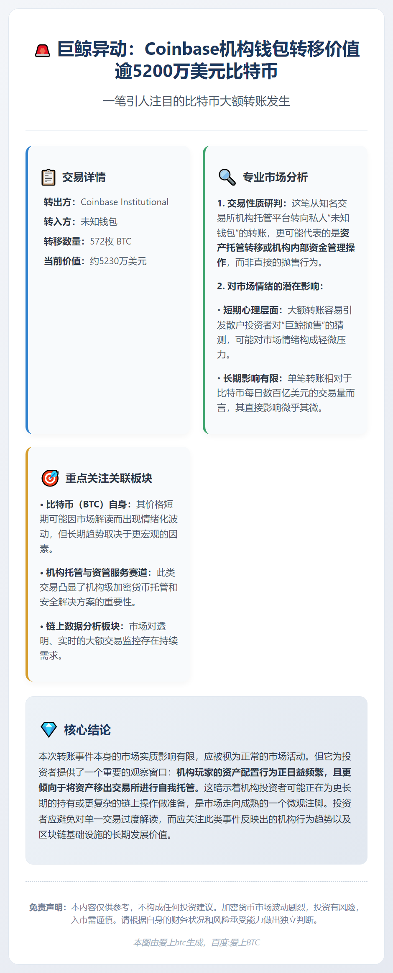The height and width of the screenshot is (973, 393).
Task: Click bold phrase 产托管转移或机构内部资金管理操
Action: [x=286, y=248]
